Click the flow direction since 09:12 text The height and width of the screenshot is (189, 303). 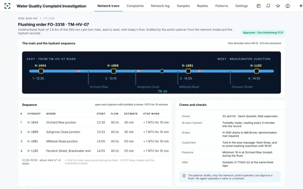tap(254, 43)
